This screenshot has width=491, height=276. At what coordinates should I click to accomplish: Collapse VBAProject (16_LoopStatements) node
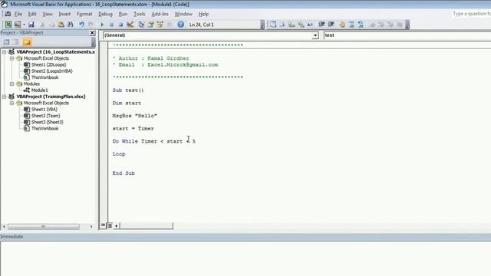[5, 52]
